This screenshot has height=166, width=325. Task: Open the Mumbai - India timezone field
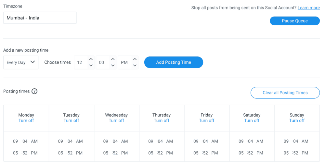(40, 18)
